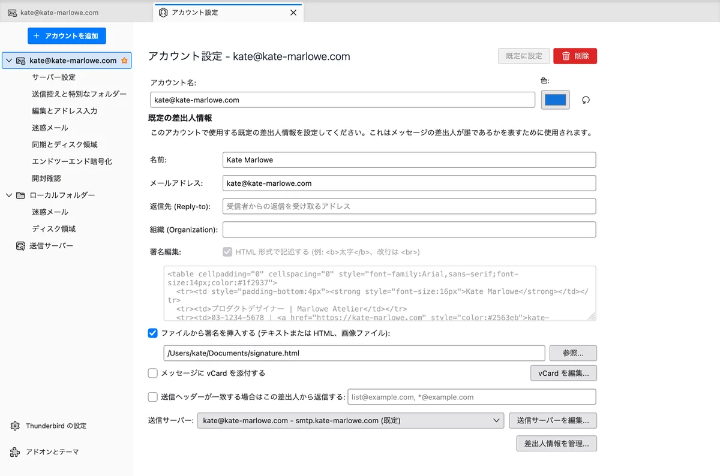
Task: Select the アカウント設定 tab
Action: (x=228, y=13)
